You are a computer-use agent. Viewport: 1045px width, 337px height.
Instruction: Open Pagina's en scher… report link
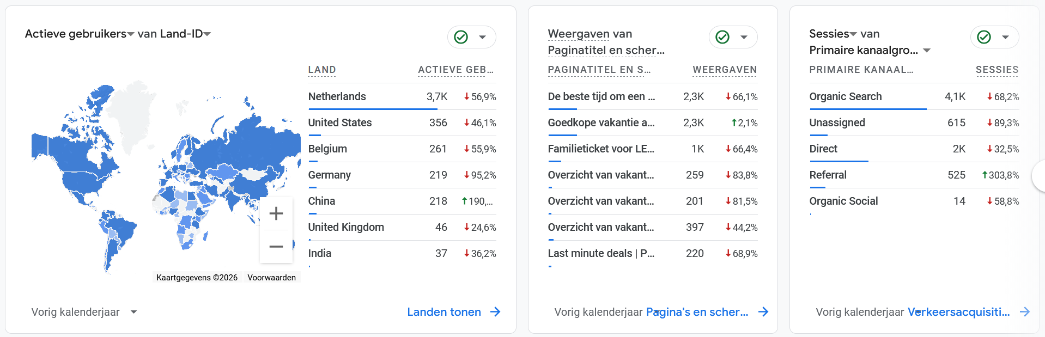697,312
